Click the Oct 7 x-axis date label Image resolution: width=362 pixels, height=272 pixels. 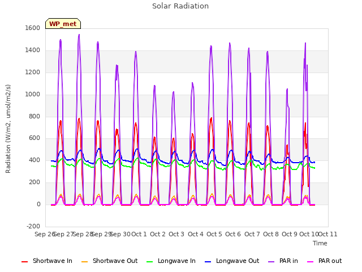252,234
